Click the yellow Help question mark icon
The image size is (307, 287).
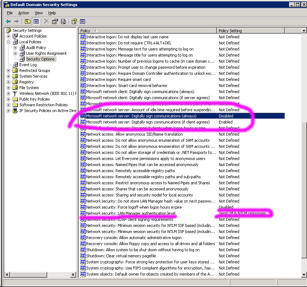click(x=74, y=21)
